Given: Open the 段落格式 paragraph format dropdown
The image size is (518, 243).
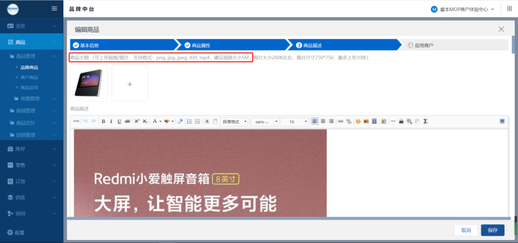Looking at the screenshot, I should click(234, 121).
